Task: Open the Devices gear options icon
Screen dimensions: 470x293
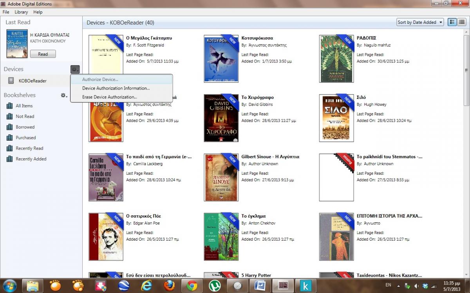Action: coord(75,69)
